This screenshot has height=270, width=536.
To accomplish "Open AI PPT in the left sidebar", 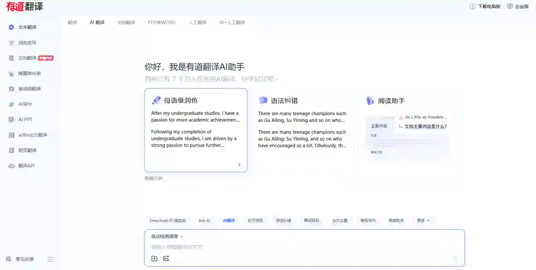I will coord(25,120).
